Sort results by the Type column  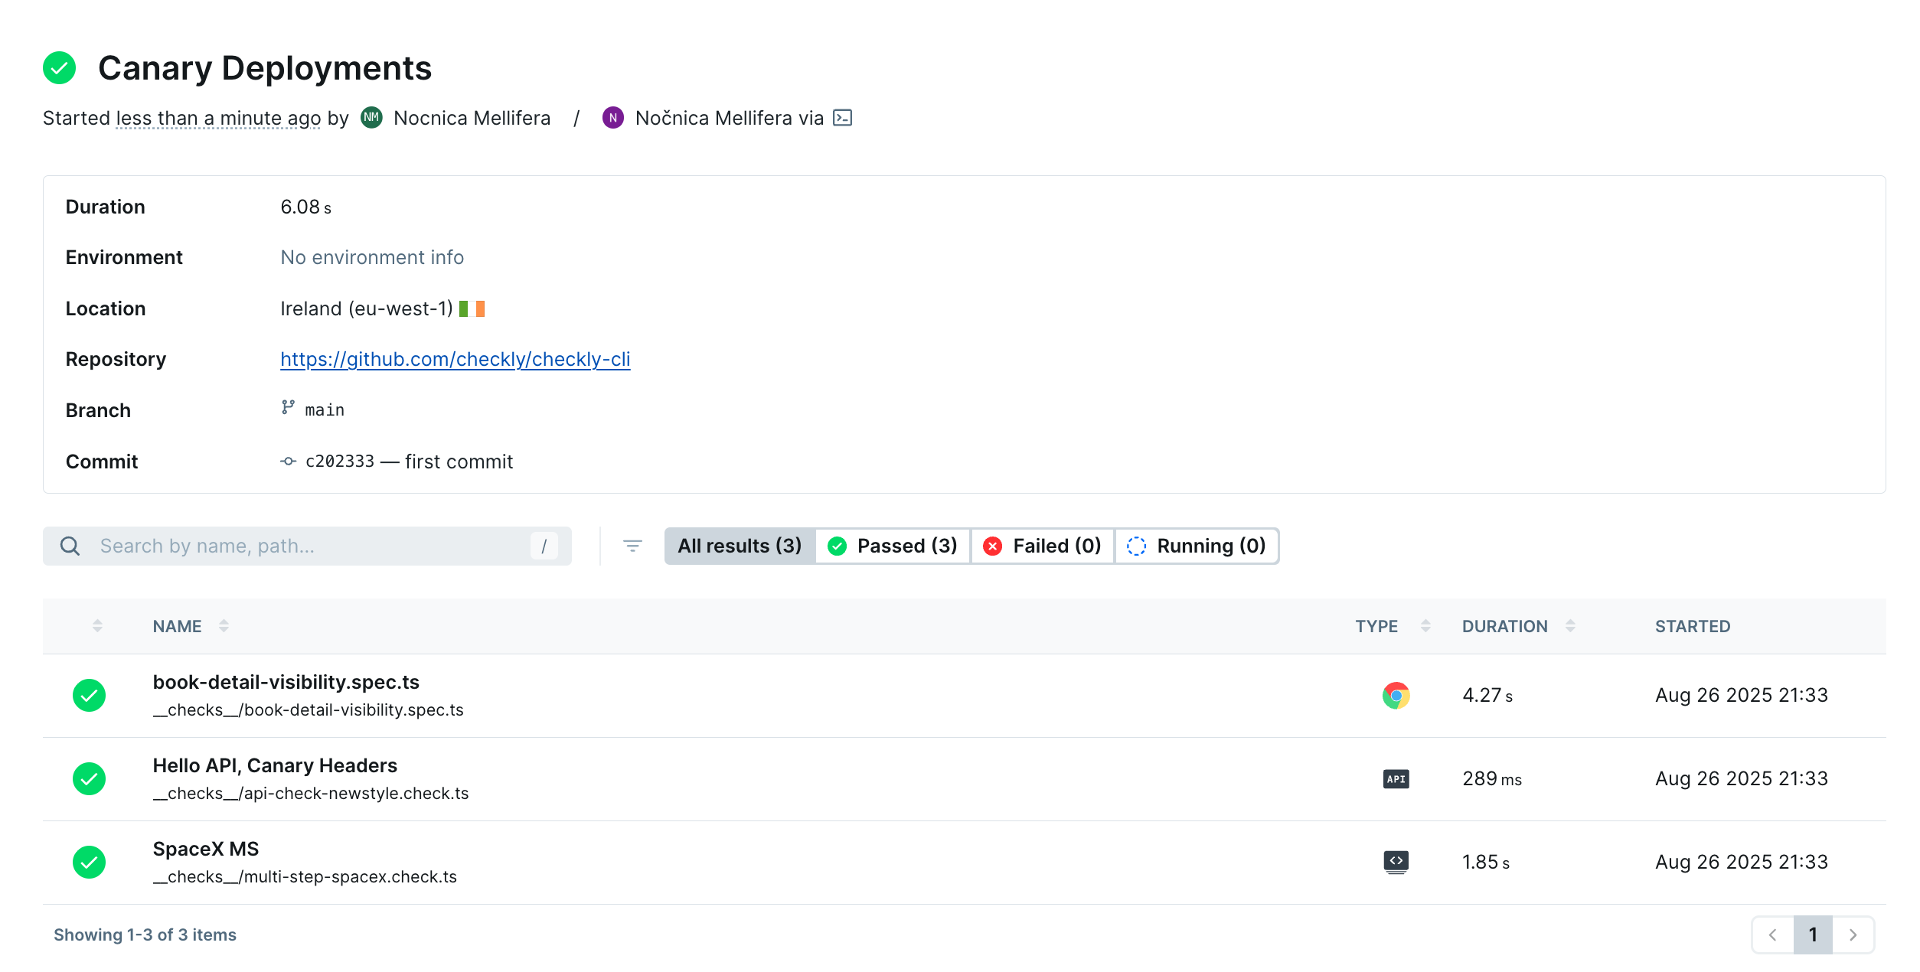click(1425, 626)
